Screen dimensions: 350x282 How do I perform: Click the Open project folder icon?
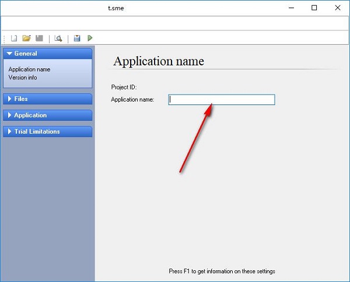coord(26,39)
